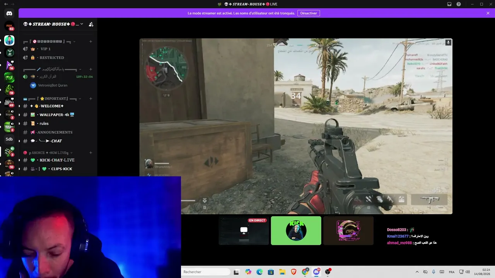The image size is (495, 278).
Task: Open OBS Studio from the taskbar
Action: [x=328, y=272]
